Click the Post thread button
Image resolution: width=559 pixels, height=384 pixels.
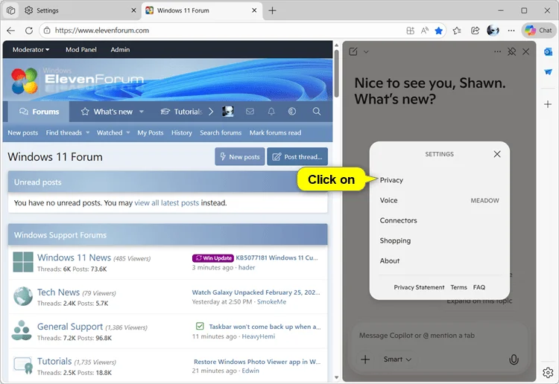pyautogui.click(x=297, y=156)
